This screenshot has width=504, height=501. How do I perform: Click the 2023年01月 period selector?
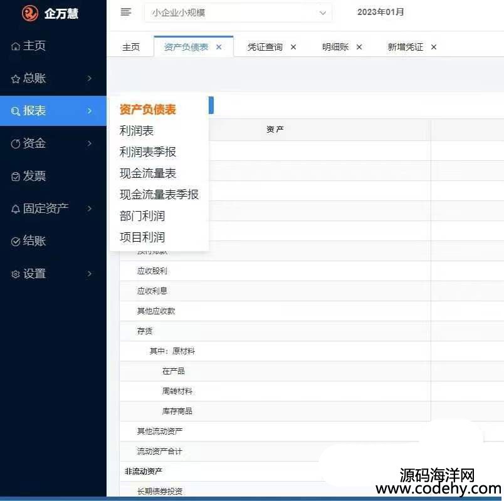381,12
